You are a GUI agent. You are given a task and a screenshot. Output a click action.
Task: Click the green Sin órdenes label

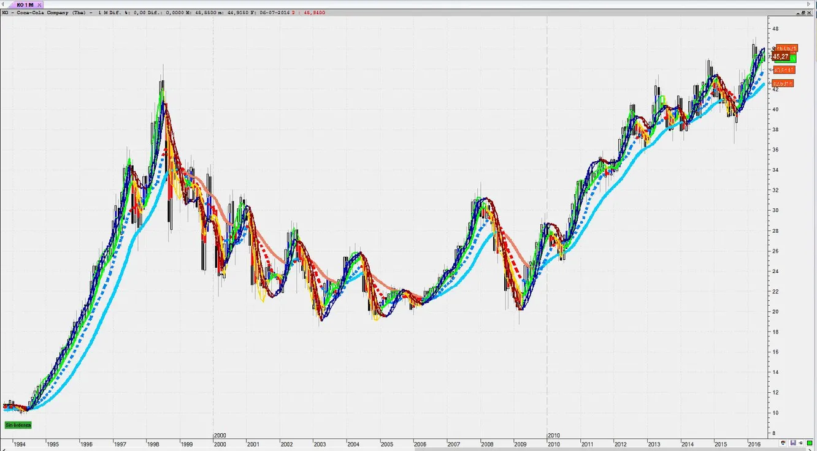point(18,425)
